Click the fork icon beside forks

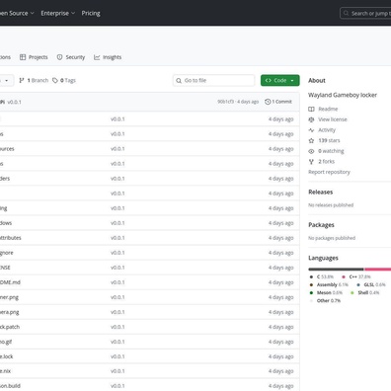tap(311, 162)
